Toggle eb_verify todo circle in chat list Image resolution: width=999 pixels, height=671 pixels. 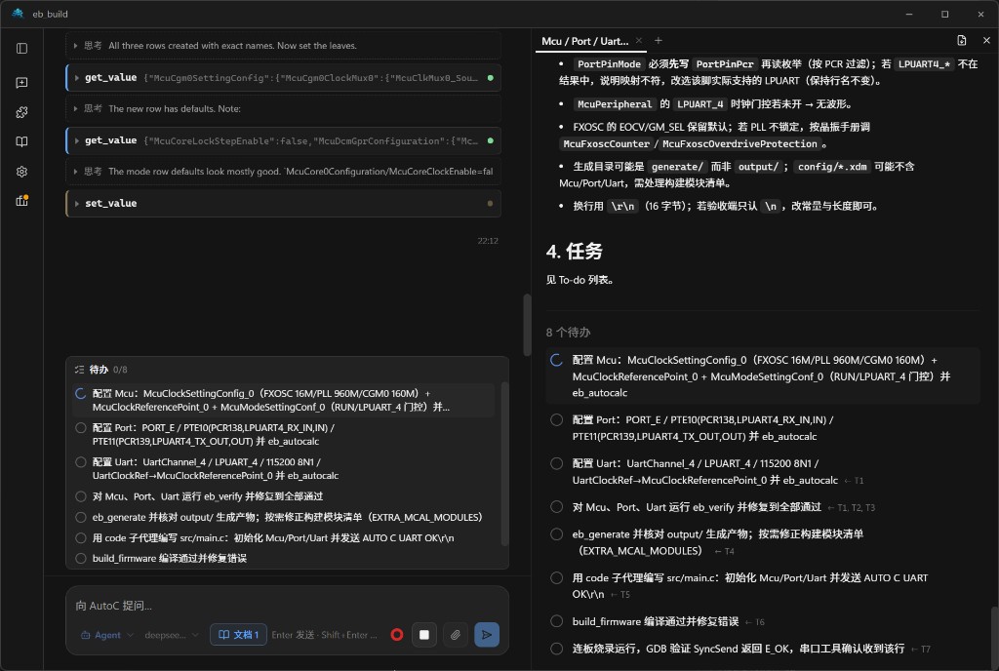[x=80, y=496]
